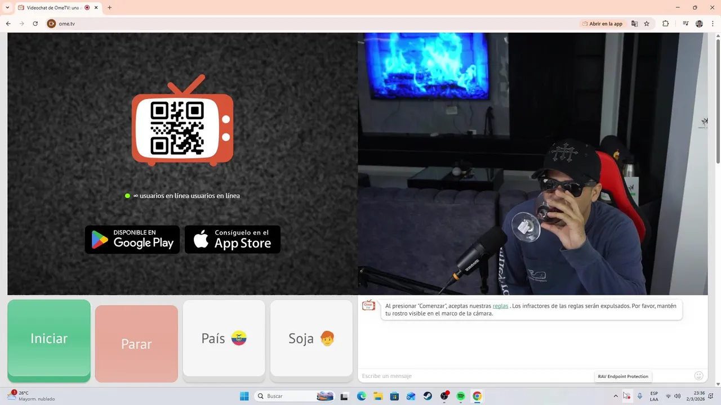721x405 pixels.
Task: Click the Google Chrome taskbar icon
Action: tap(477, 396)
